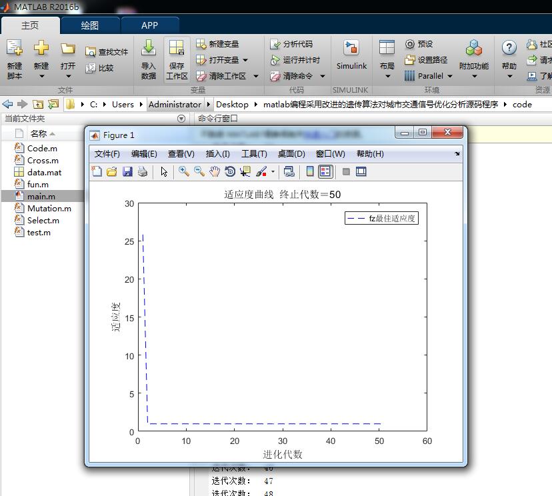Open Insert (插入) menu in Figure 1
Viewport: 552px width, 496px height.
click(217, 154)
